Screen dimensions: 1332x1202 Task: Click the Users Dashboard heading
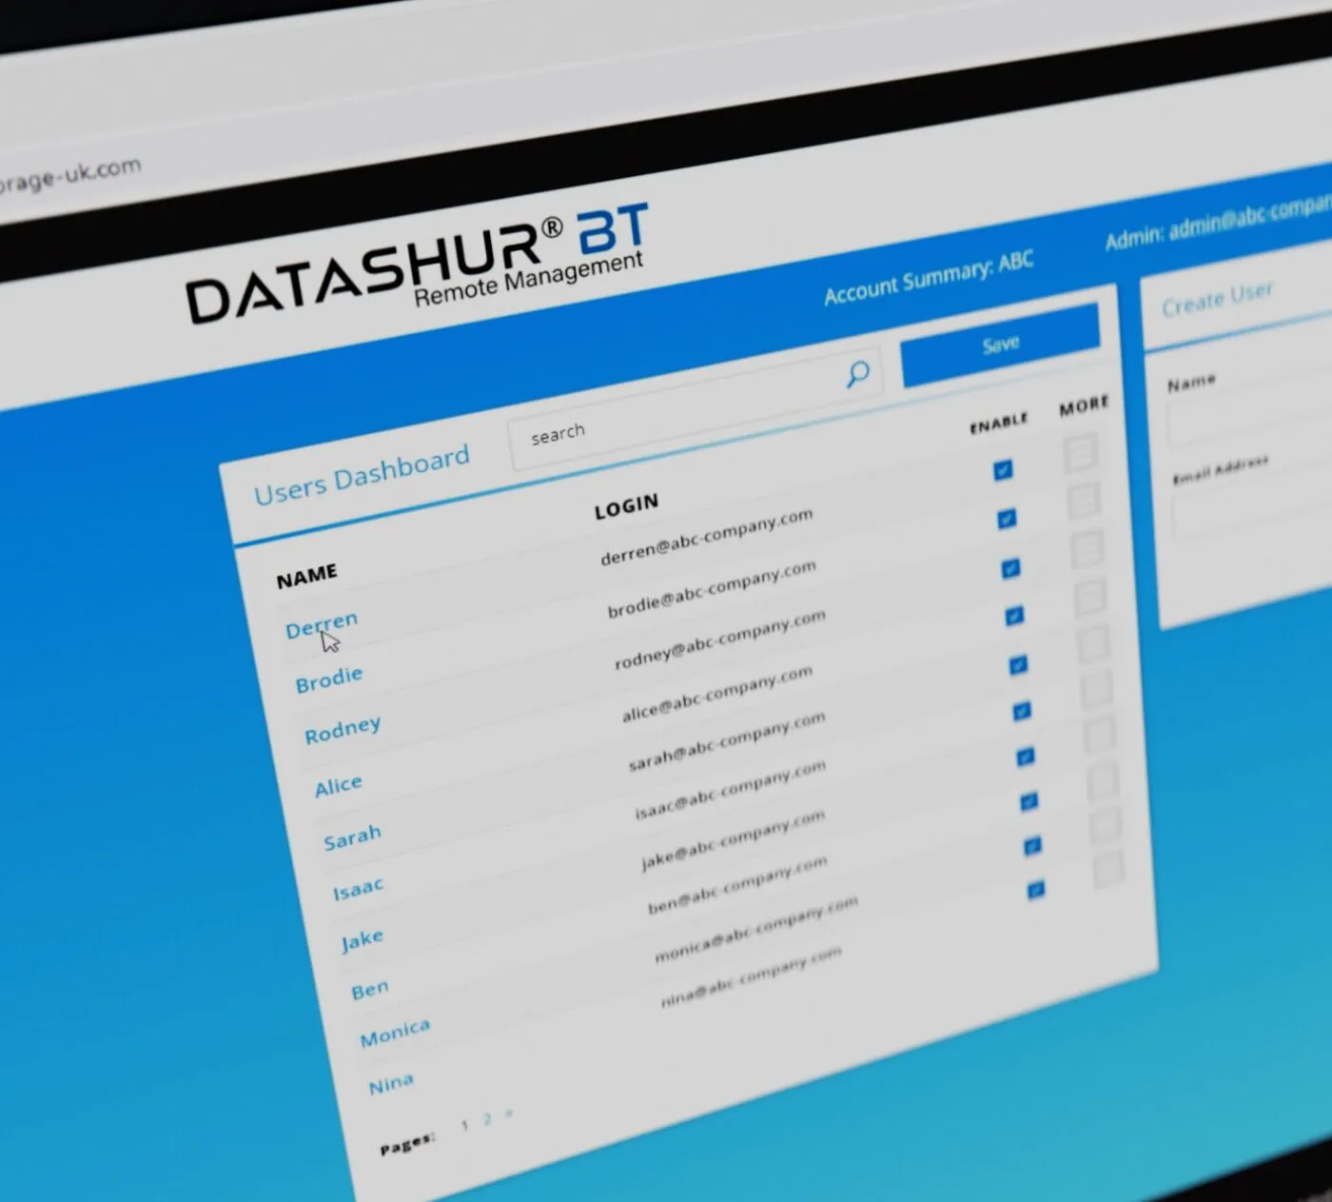[x=362, y=477]
